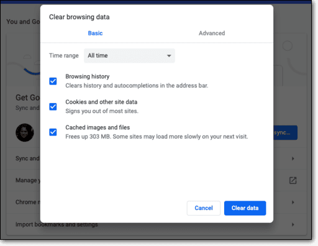The width and height of the screenshot is (318, 246).
Task: Click the Cached images and files label
Action: [98, 127]
